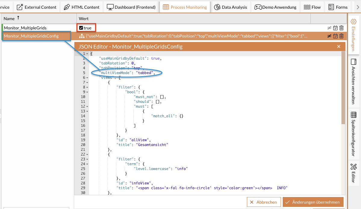Collapse the filter object at line 8
361x209 pixels.
point(87,87)
